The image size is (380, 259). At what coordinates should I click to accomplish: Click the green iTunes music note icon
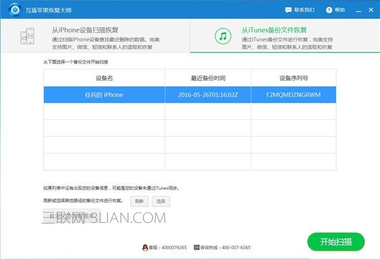223,36
